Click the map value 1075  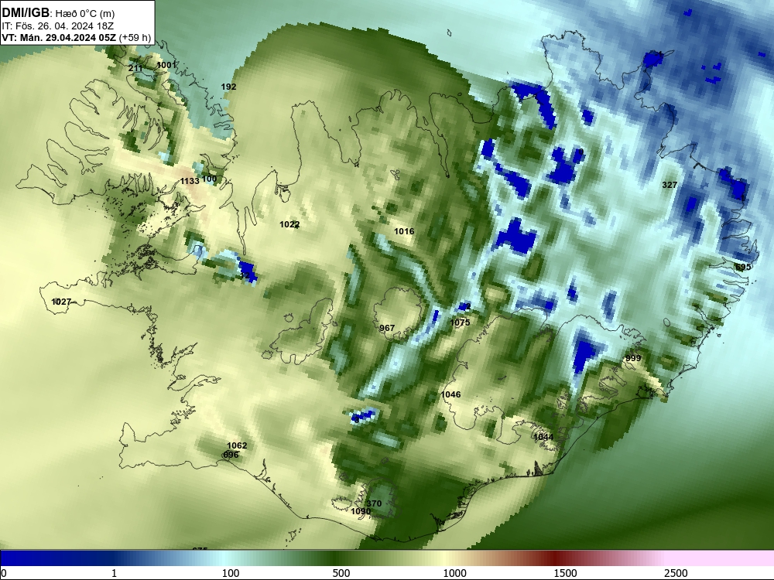pyautogui.click(x=460, y=322)
